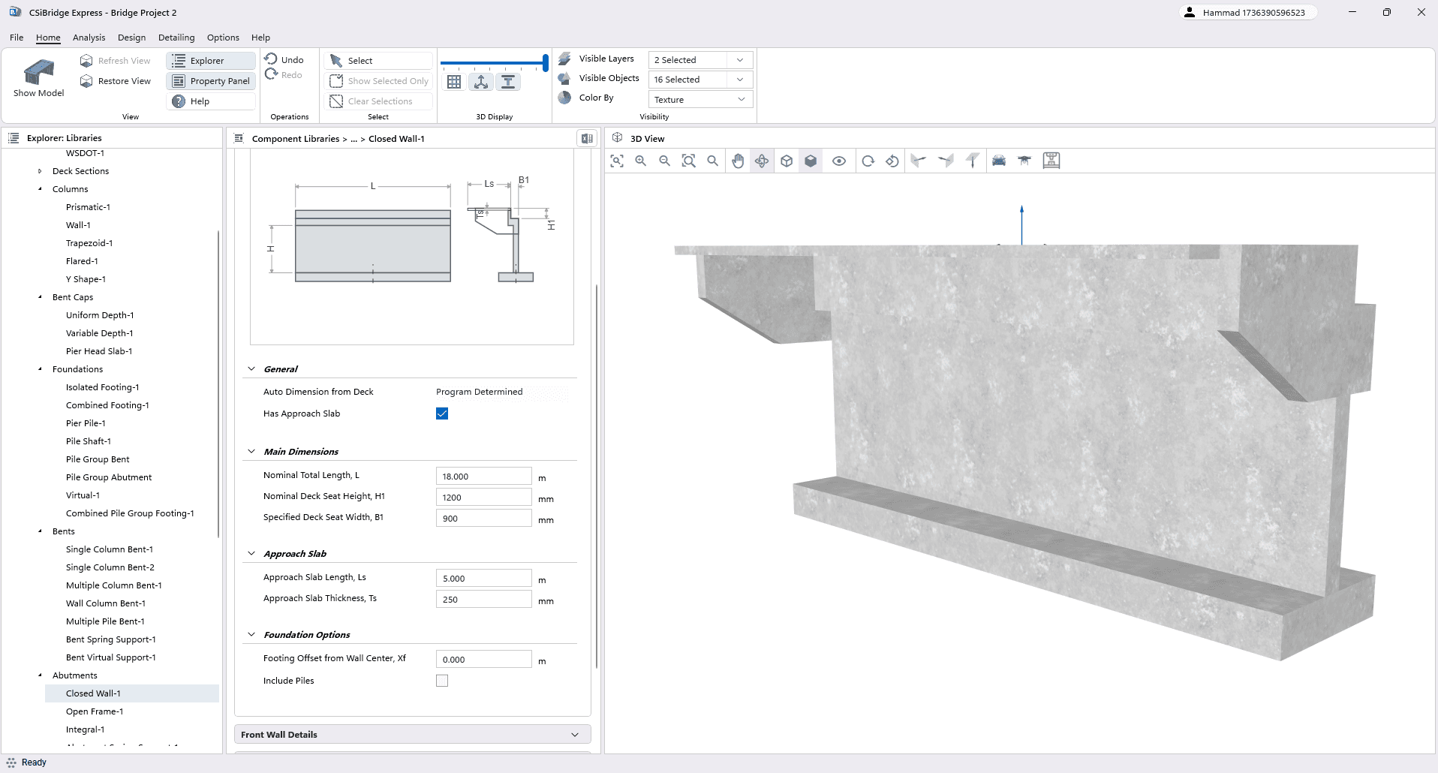Open the Detailing menu

176,37
